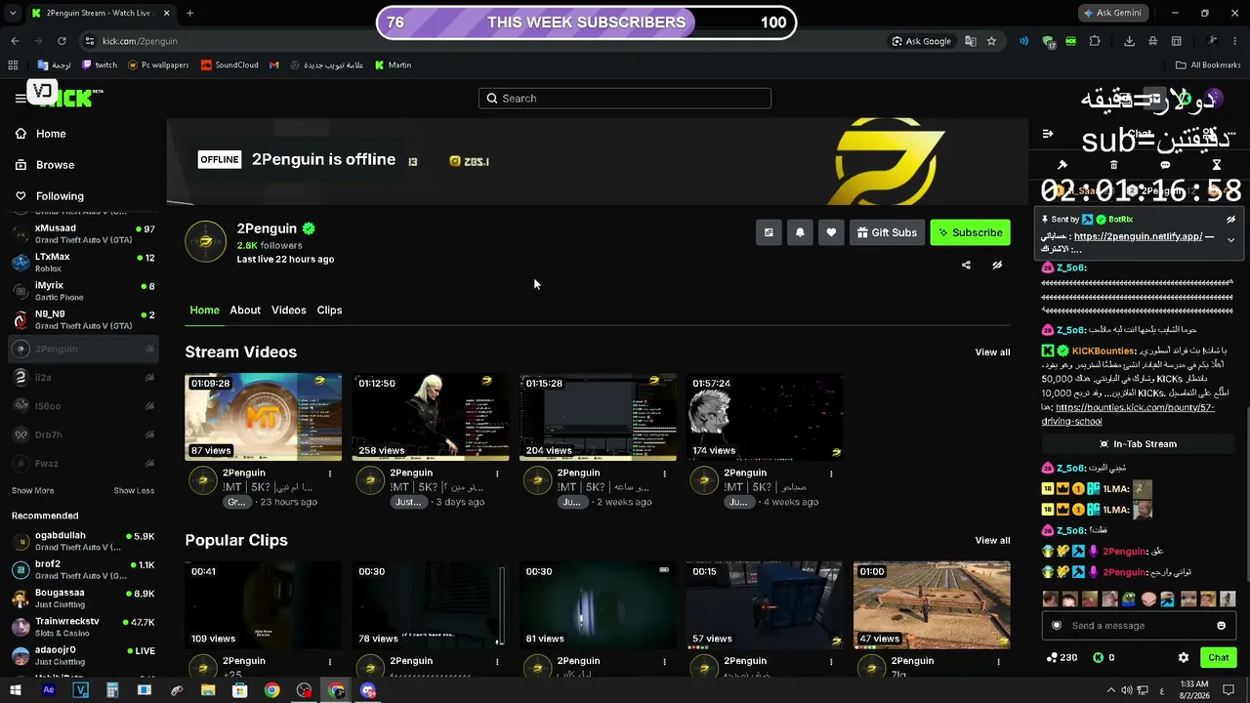Open the Chrome extensions puzzle icon
1250x703 pixels.
tap(1095, 41)
